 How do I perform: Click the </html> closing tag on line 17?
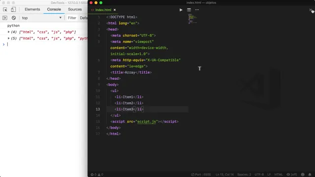coord(114,134)
